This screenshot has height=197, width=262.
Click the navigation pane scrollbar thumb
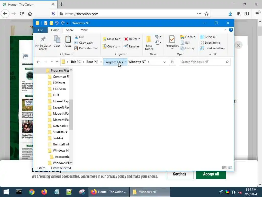(x=71, y=115)
